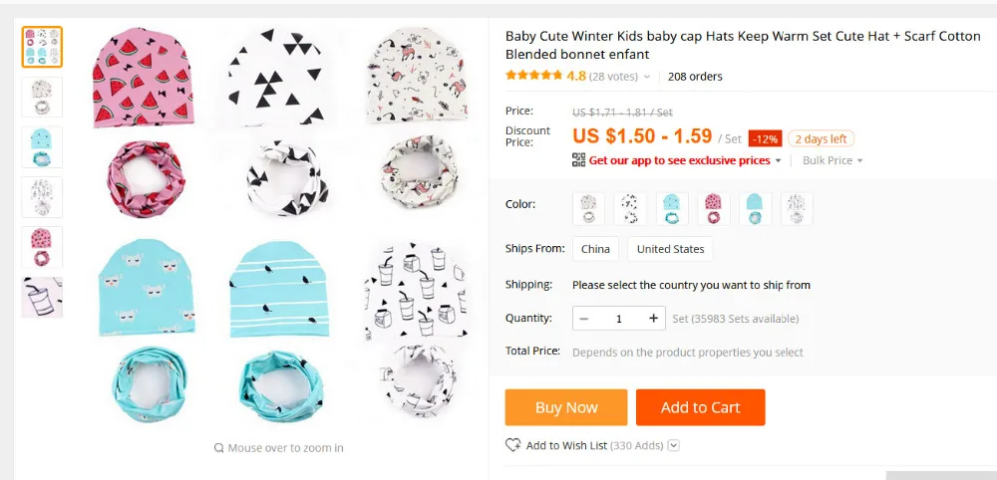Choose the first white floral color option
The image size is (997, 480).
pos(588,209)
